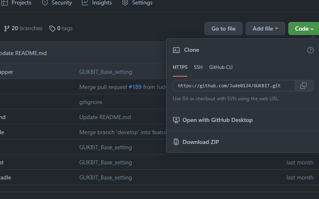Screen dimensions: 319x199
Task: Open the Merge branch 'develop' commit message
Action: (123, 132)
